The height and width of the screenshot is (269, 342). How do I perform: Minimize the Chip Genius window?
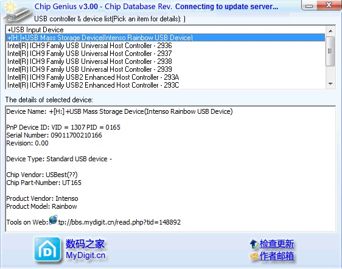tap(309, 5)
